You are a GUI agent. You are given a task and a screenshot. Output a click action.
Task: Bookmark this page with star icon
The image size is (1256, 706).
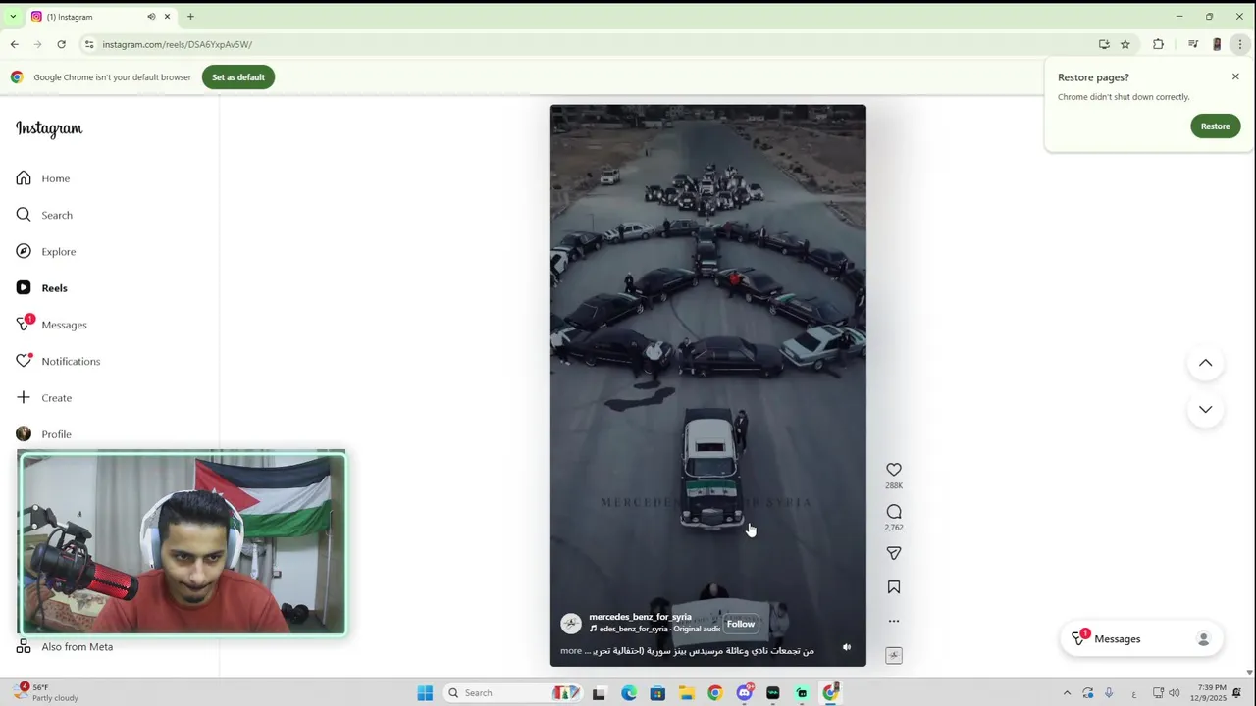point(1125,44)
